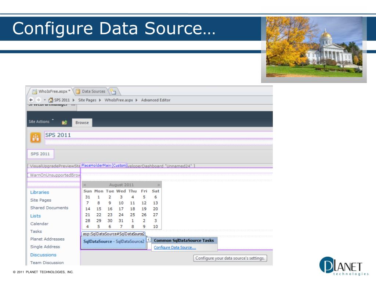376x282 pixels.
Task: Expand arrow after WhoIsFree.aspx breadcrumb
Action: pyautogui.click(x=137, y=100)
